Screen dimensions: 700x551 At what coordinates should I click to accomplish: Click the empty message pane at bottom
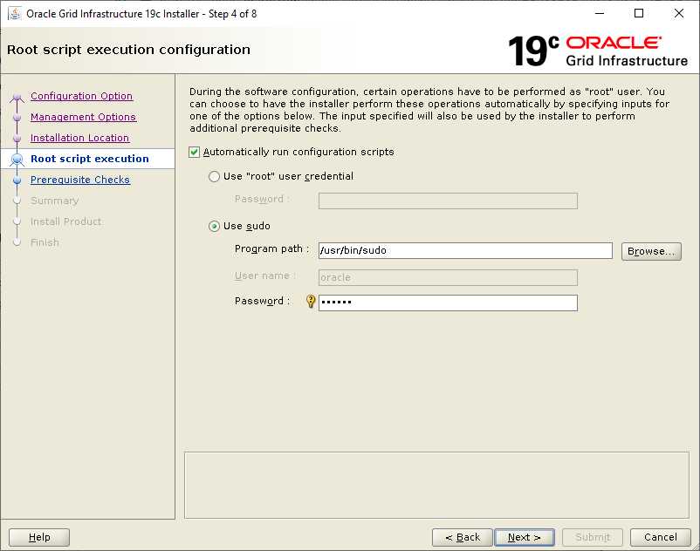(436, 485)
